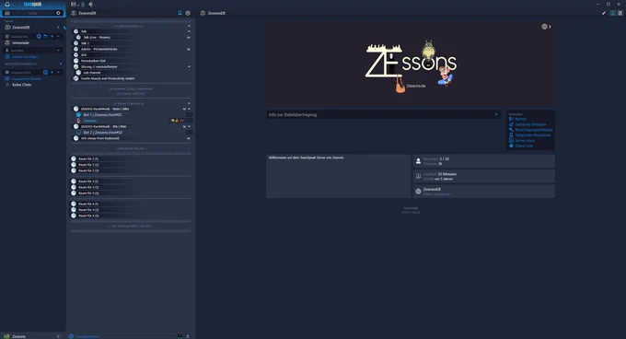
Task: Open the layout menu in top toolbar
Action: pos(75,4)
